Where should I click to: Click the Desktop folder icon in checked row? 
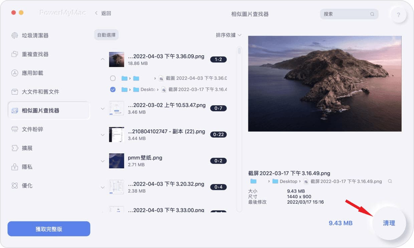tap(136, 90)
